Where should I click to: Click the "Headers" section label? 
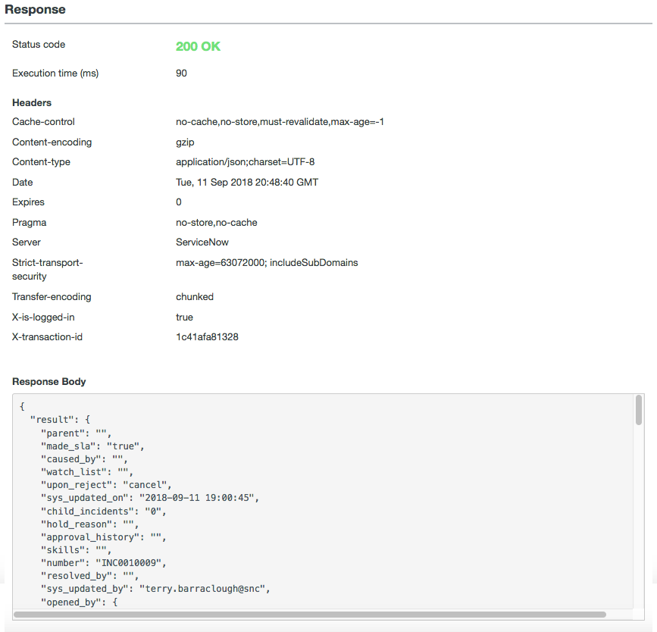pos(32,102)
